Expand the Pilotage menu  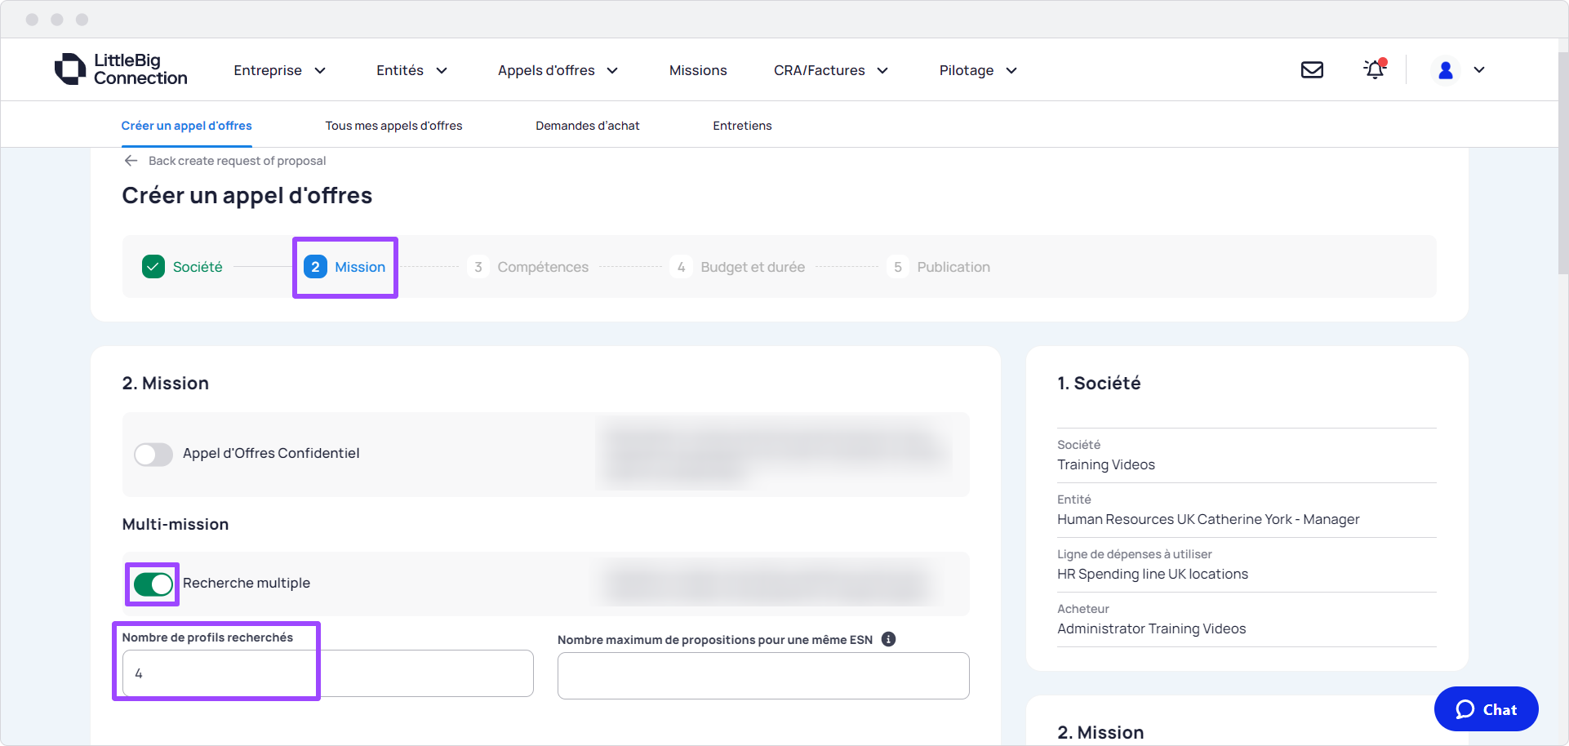(x=978, y=70)
